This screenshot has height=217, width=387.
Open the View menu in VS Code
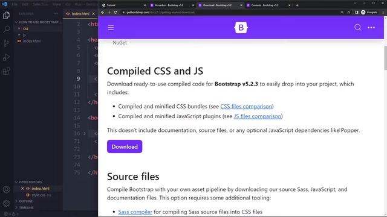57,4
